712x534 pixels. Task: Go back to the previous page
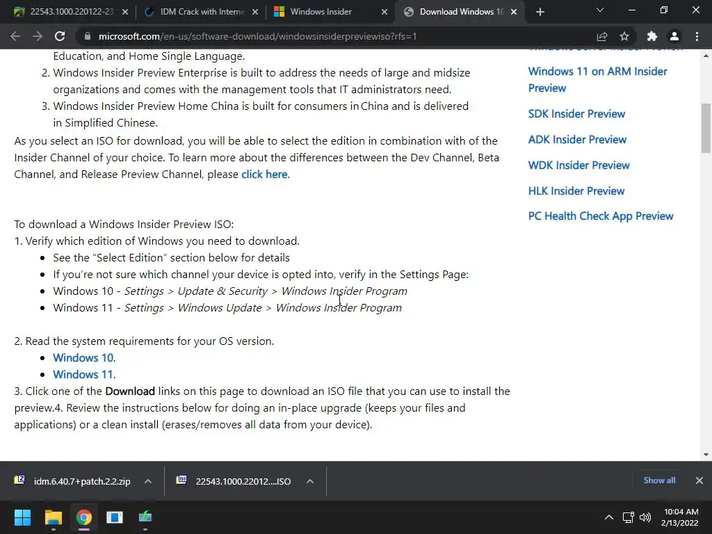point(15,36)
